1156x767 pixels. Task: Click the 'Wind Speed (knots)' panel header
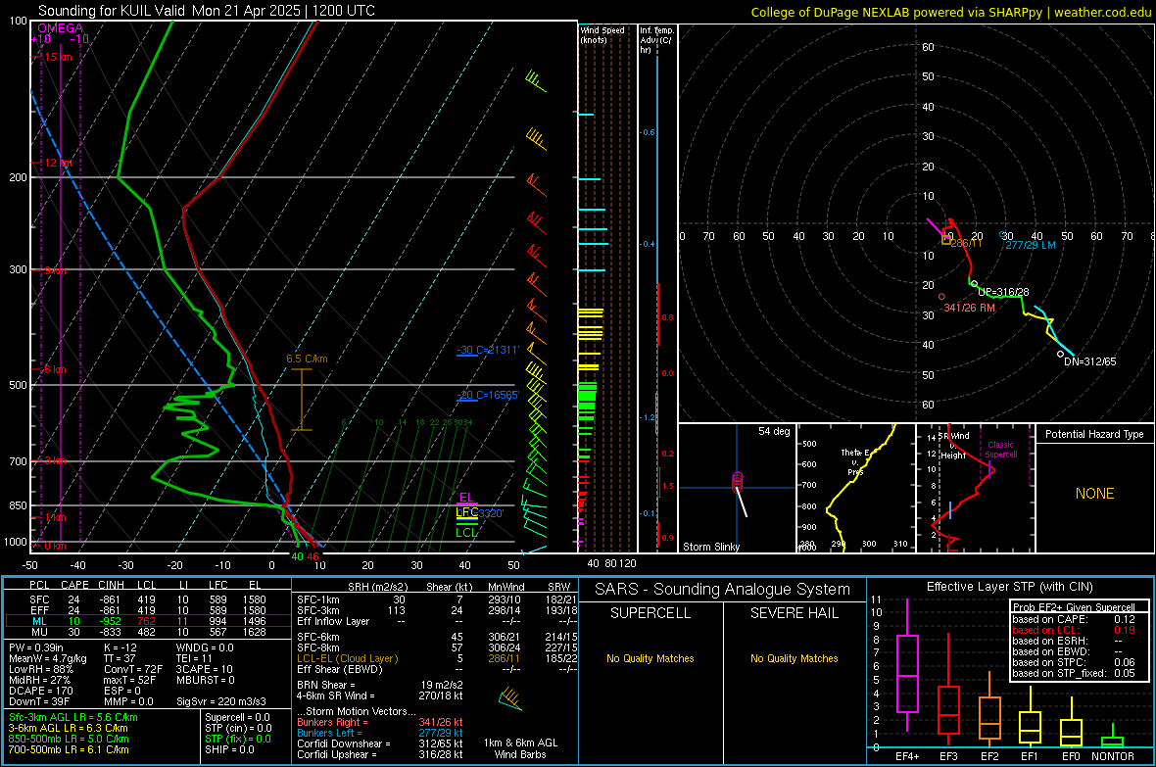click(602, 34)
